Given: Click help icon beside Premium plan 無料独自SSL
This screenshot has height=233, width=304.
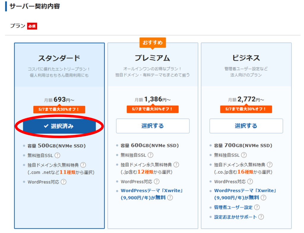Looking at the screenshot, I should (151, 155).
